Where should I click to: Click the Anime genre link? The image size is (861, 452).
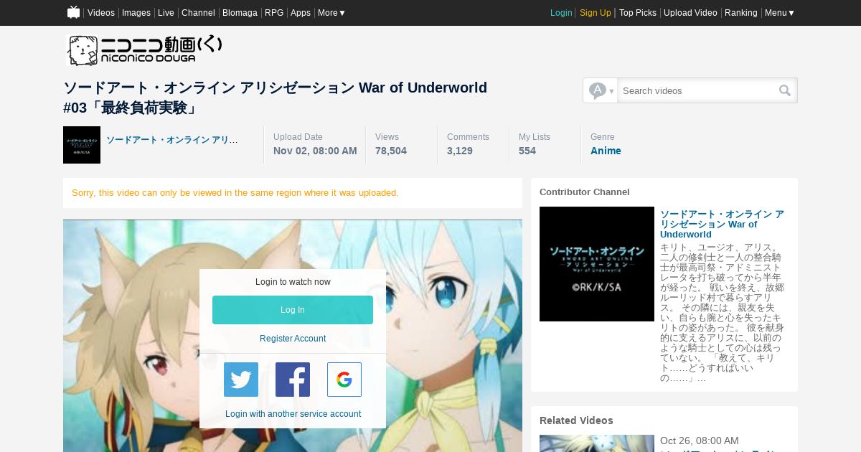(606, 151)
